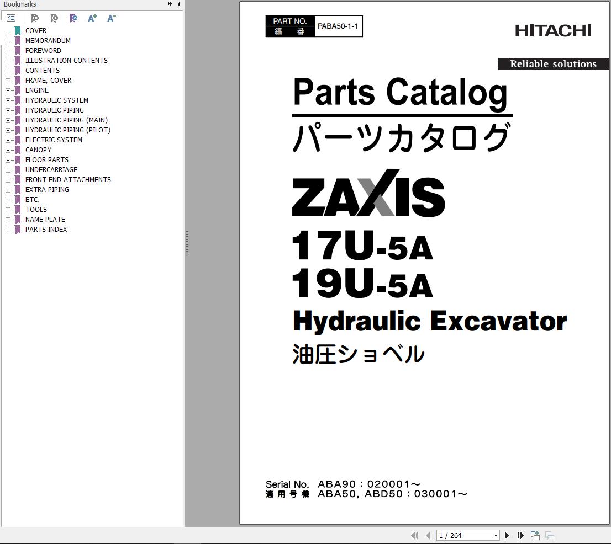Click the FOREWORD bookmark ribbon icon
This screenshot has width=611, height=544.
click(18, 51)
